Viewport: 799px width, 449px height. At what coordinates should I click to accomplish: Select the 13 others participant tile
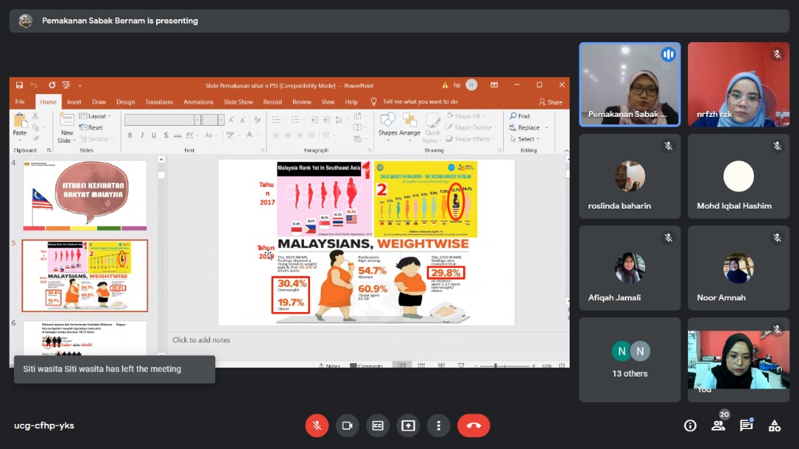coord(630,359)
